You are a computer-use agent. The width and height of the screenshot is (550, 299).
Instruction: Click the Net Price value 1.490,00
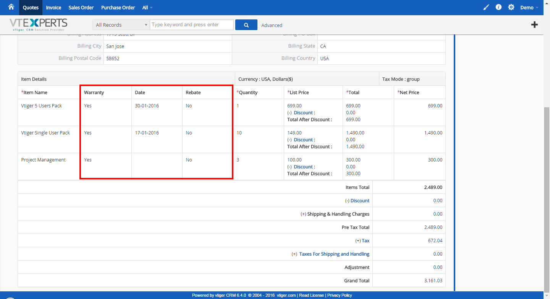[x=433, y=133]
